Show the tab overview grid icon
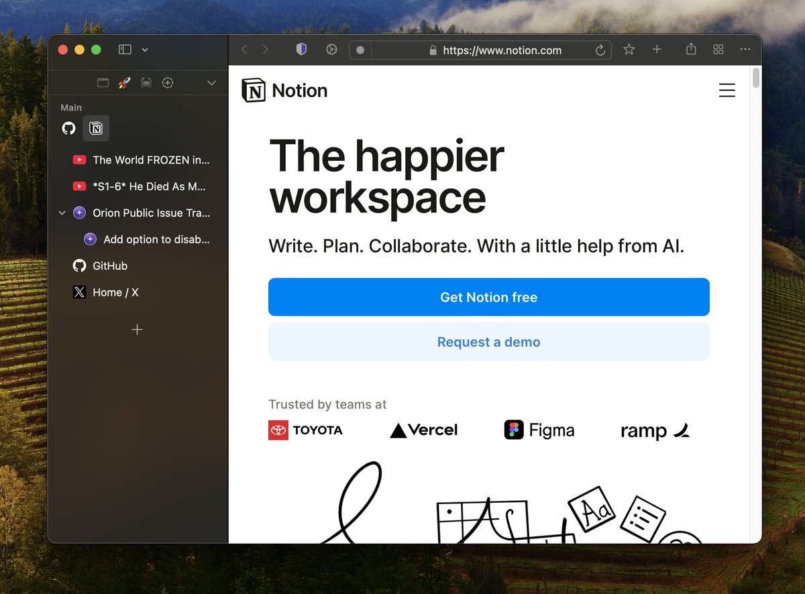The width and height of the screenshot is (805, 594). 718,50
